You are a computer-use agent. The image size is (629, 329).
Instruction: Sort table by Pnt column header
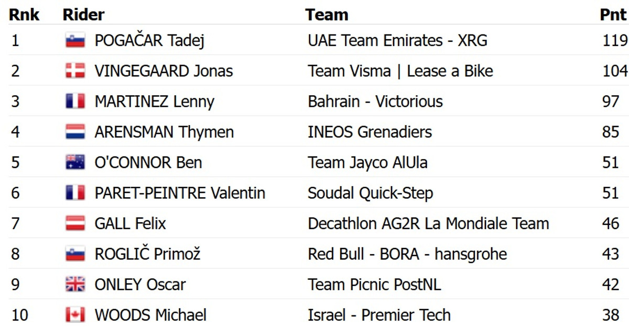click(x=613, y=15)
